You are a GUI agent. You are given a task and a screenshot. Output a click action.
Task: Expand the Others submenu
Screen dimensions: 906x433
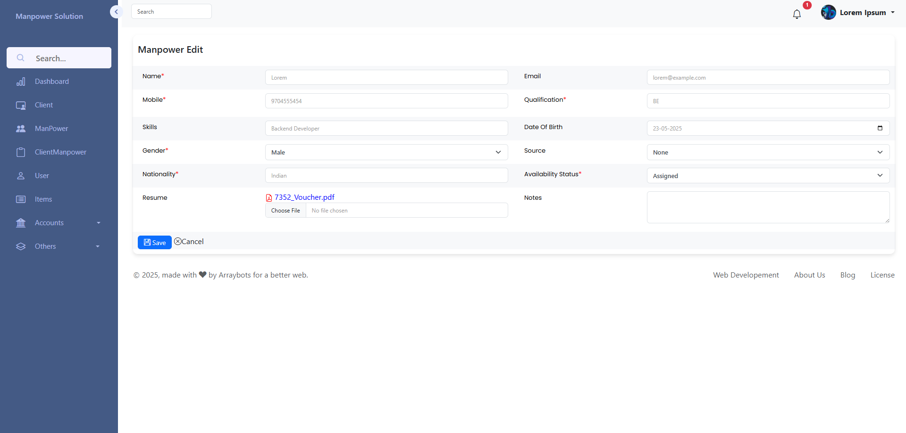pos(98,246)
